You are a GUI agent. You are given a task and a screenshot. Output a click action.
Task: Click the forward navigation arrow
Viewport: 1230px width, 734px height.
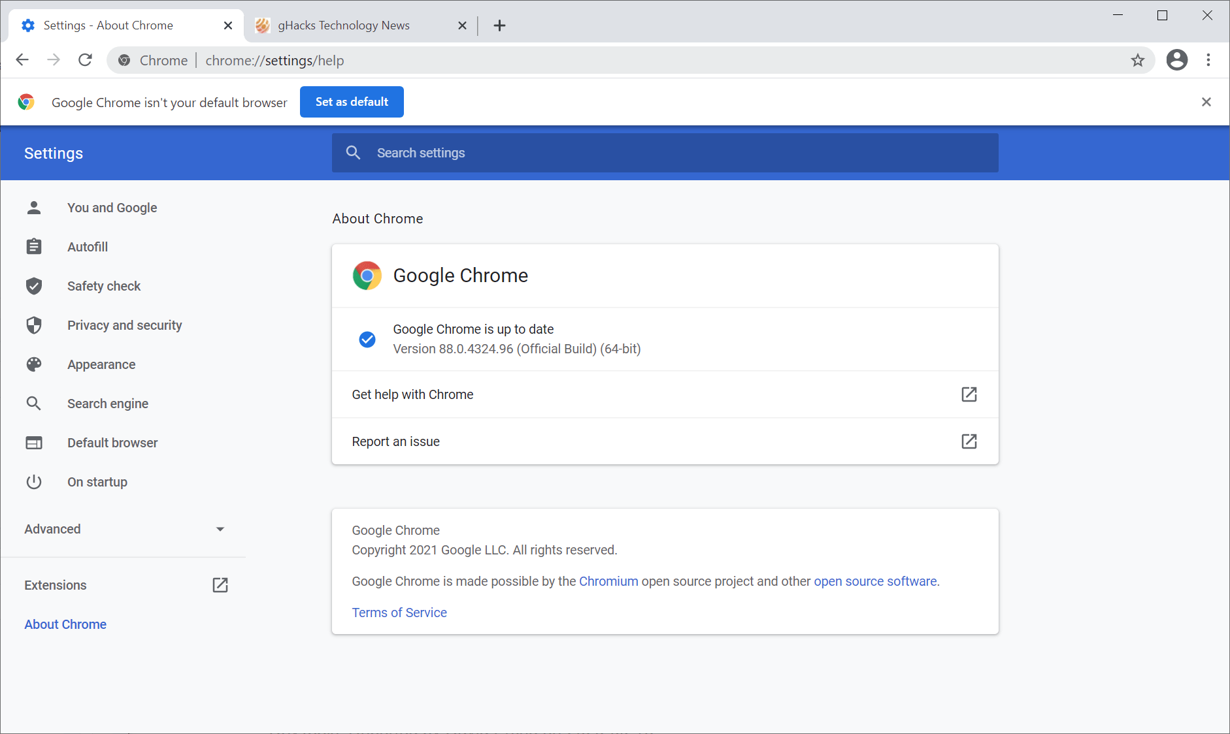coord(54,60)
